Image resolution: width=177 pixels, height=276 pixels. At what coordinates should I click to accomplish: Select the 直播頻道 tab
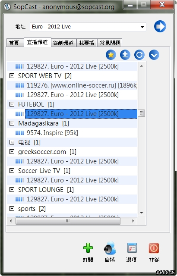click(x=37, y=42)
